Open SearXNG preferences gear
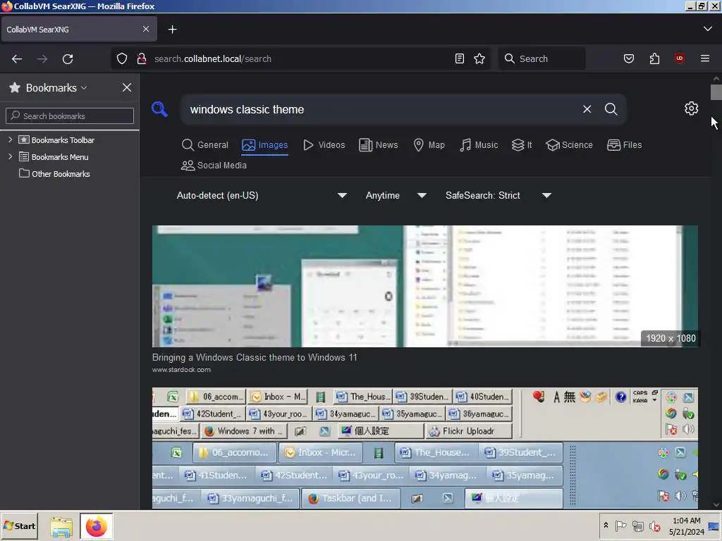722x541 pixels. (x=691, y=108)
